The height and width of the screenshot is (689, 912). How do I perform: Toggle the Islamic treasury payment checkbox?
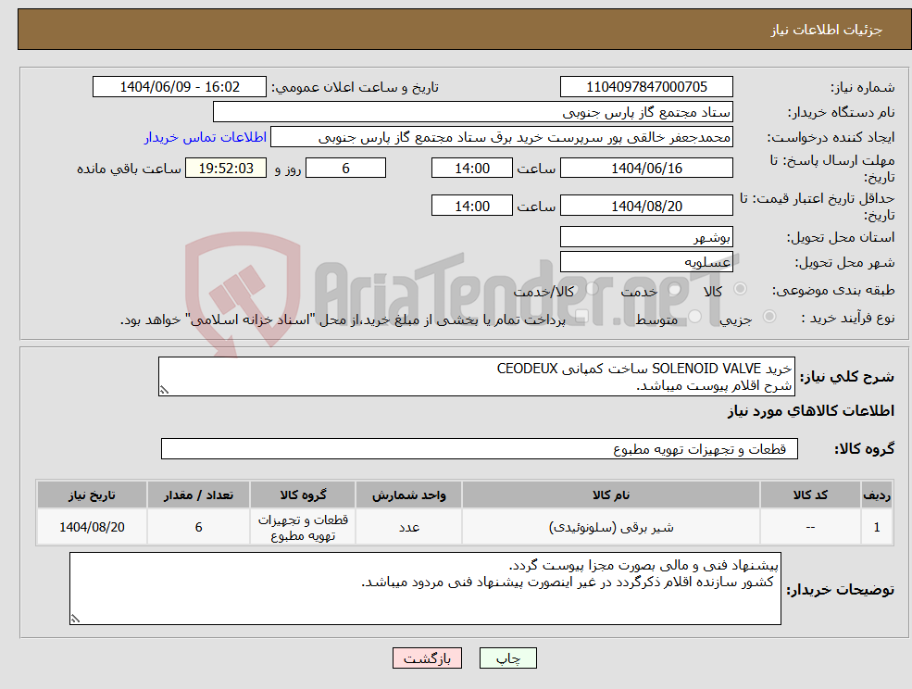click(581, 317)
